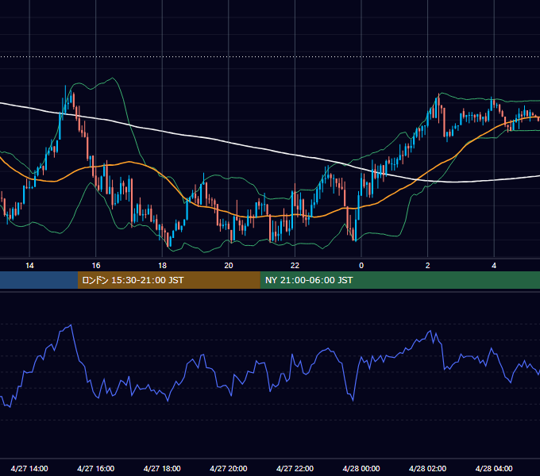Click the 4/27 20:00 date label
This screenshot has width=540, height=476.
(x=229, y=468)
